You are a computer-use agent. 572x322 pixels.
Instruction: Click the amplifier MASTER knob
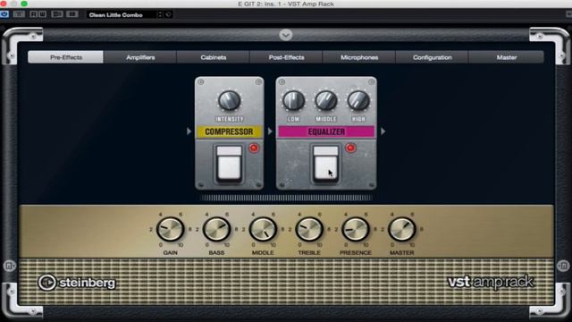[401, 229]
